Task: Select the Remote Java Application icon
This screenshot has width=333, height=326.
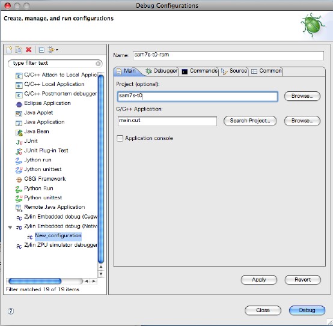Action: [x=19, y=208]
